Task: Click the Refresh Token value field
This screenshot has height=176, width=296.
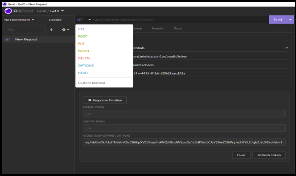Action: [x=184, y=114]
